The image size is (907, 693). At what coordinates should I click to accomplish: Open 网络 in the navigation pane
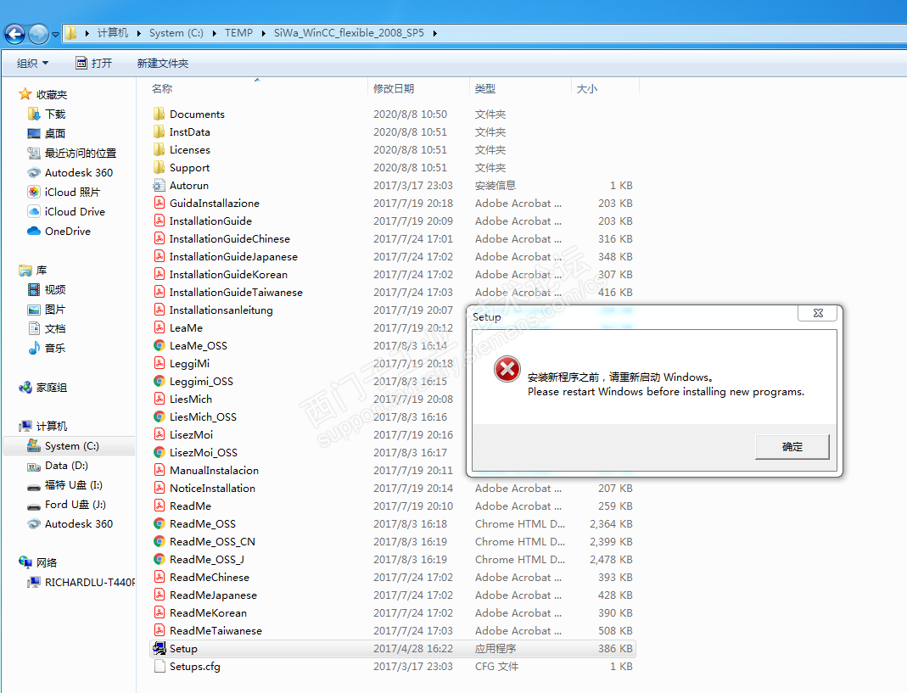coord(47,562)
